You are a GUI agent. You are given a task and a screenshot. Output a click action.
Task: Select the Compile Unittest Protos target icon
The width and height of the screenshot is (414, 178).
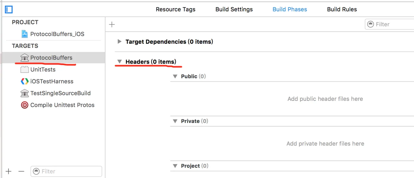point(25,105)
